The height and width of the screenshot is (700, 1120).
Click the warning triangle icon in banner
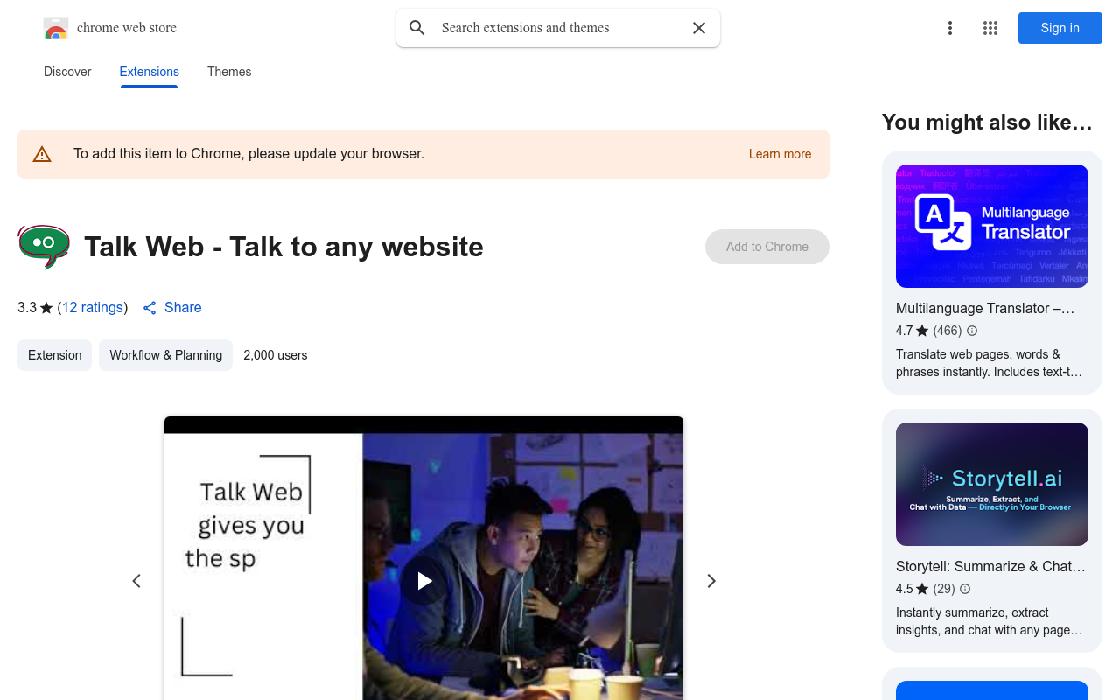click(x=42, y=154)
